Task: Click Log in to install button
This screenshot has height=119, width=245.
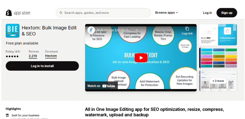Action: [x=42, y=66]
